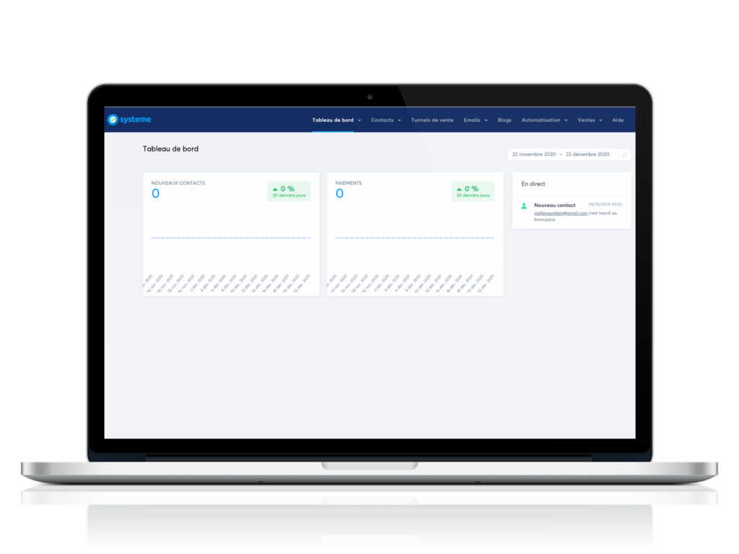Click the Paiements chart line

coord(414,237)
